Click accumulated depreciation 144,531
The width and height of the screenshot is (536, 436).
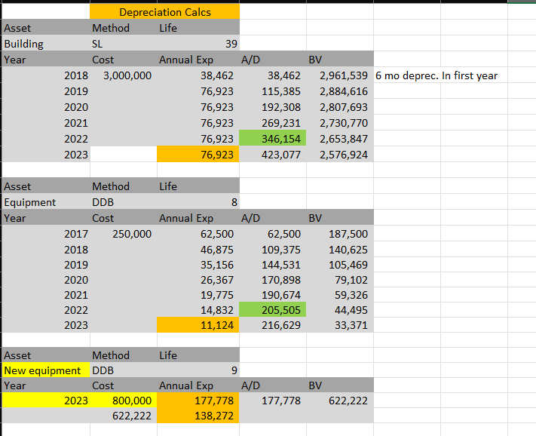273,265
